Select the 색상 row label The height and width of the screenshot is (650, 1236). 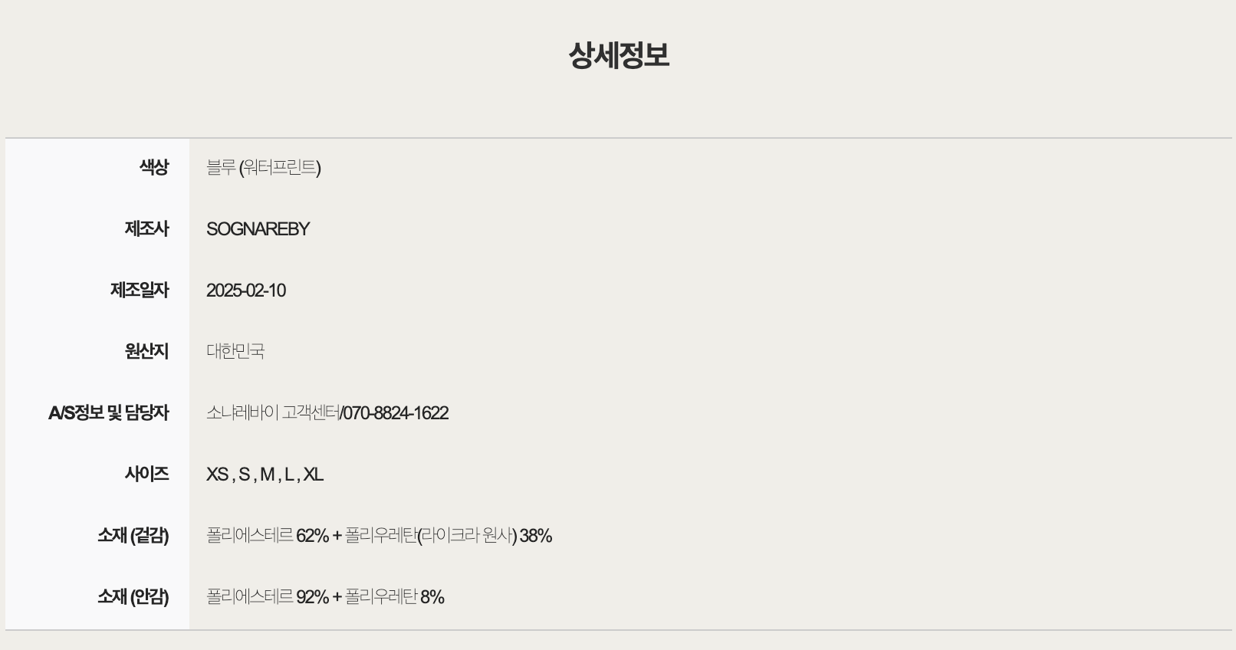[153, 167]
